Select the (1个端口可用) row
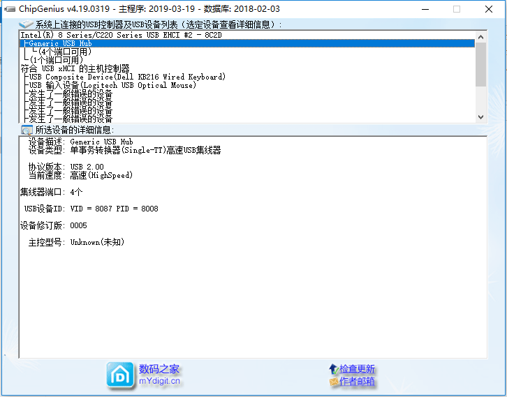Screen dimensions: 507x397 pos(247,60)
